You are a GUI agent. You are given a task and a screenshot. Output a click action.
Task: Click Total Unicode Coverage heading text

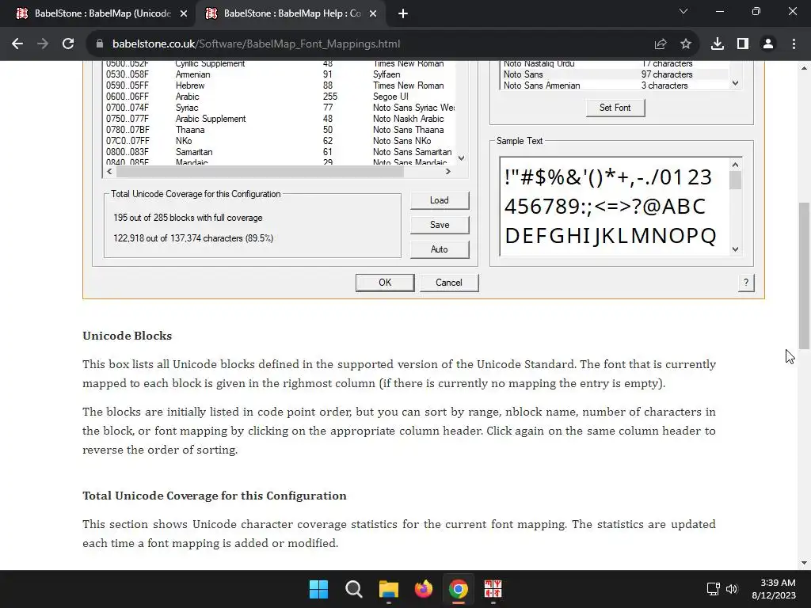tap(215, 496)
